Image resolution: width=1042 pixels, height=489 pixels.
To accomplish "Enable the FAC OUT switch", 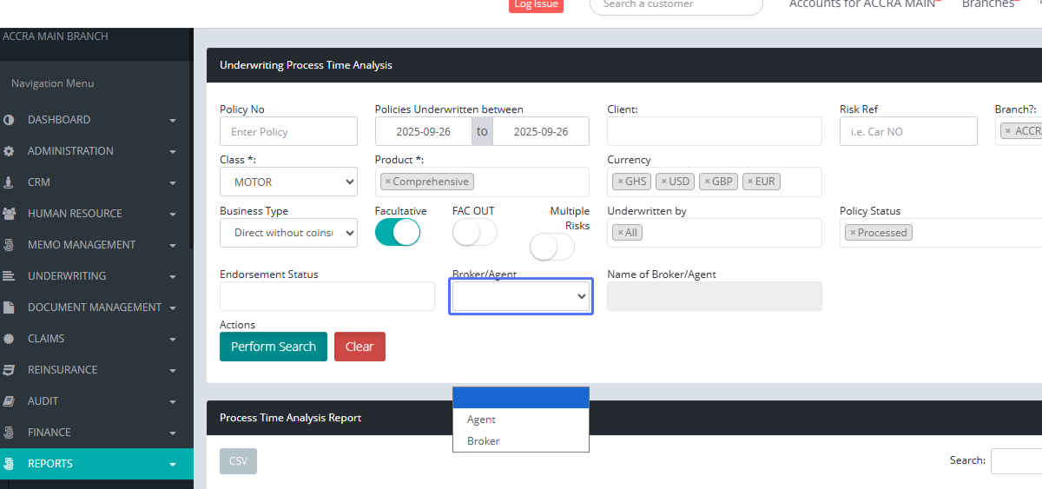I will (474, 233).
